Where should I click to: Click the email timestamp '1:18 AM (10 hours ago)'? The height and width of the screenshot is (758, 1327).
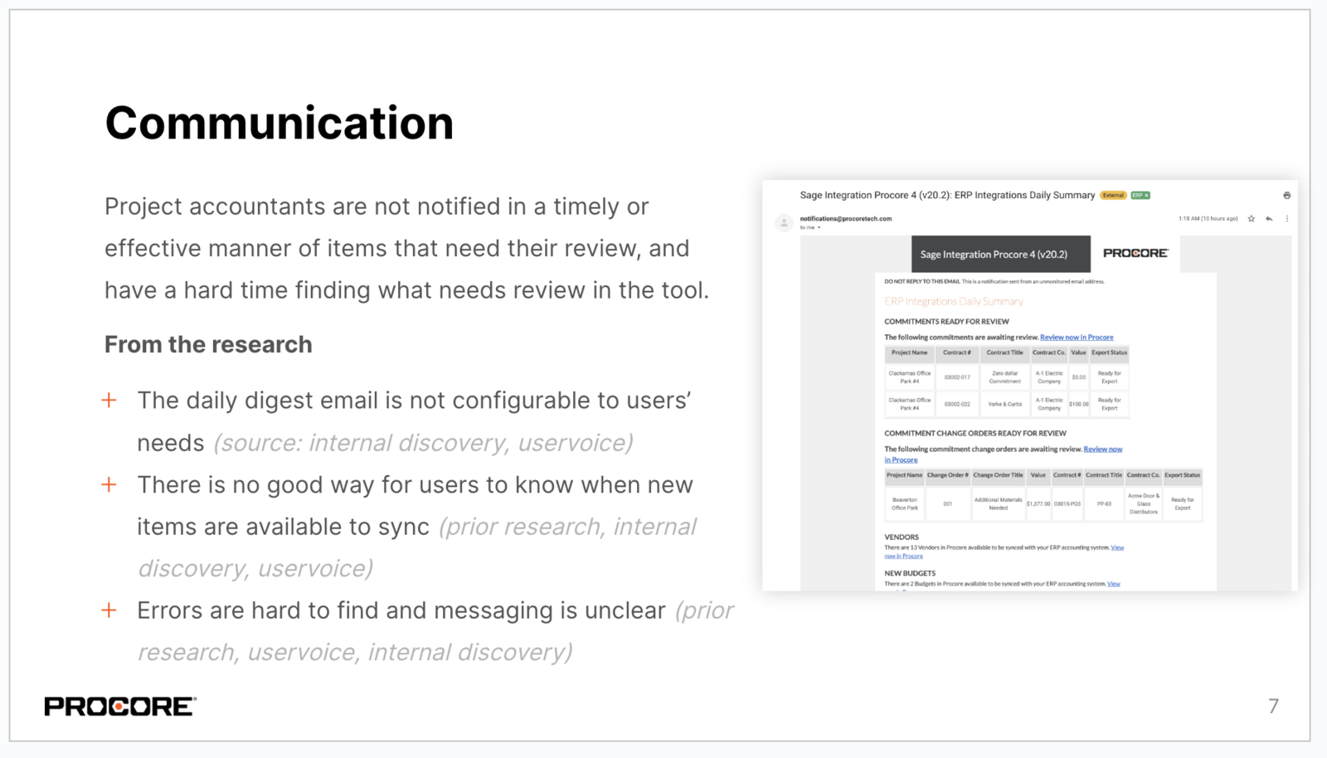[x=1208, y=219]
